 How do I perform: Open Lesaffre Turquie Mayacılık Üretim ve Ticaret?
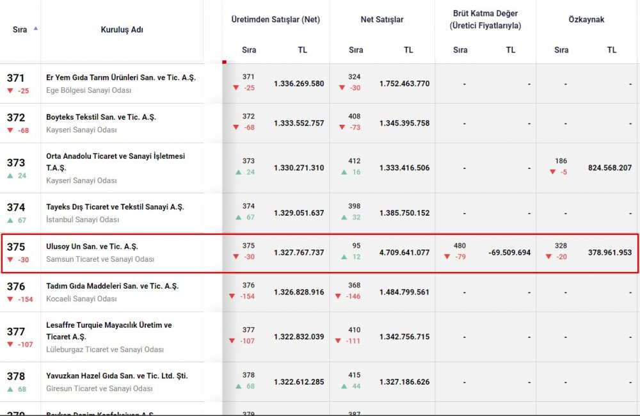pos(109,331)
